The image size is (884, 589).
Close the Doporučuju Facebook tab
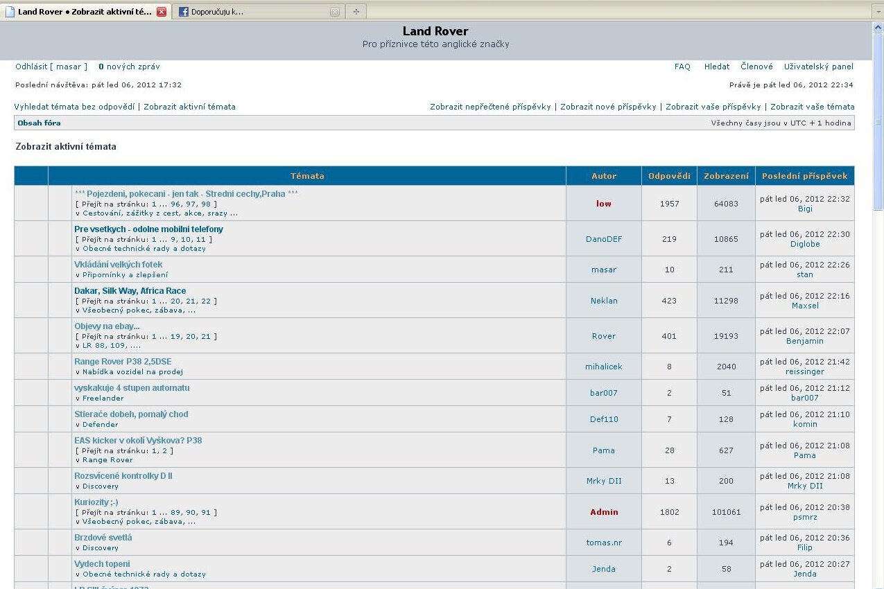[334, 12]
